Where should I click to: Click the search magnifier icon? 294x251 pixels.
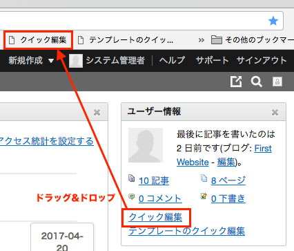256,82
